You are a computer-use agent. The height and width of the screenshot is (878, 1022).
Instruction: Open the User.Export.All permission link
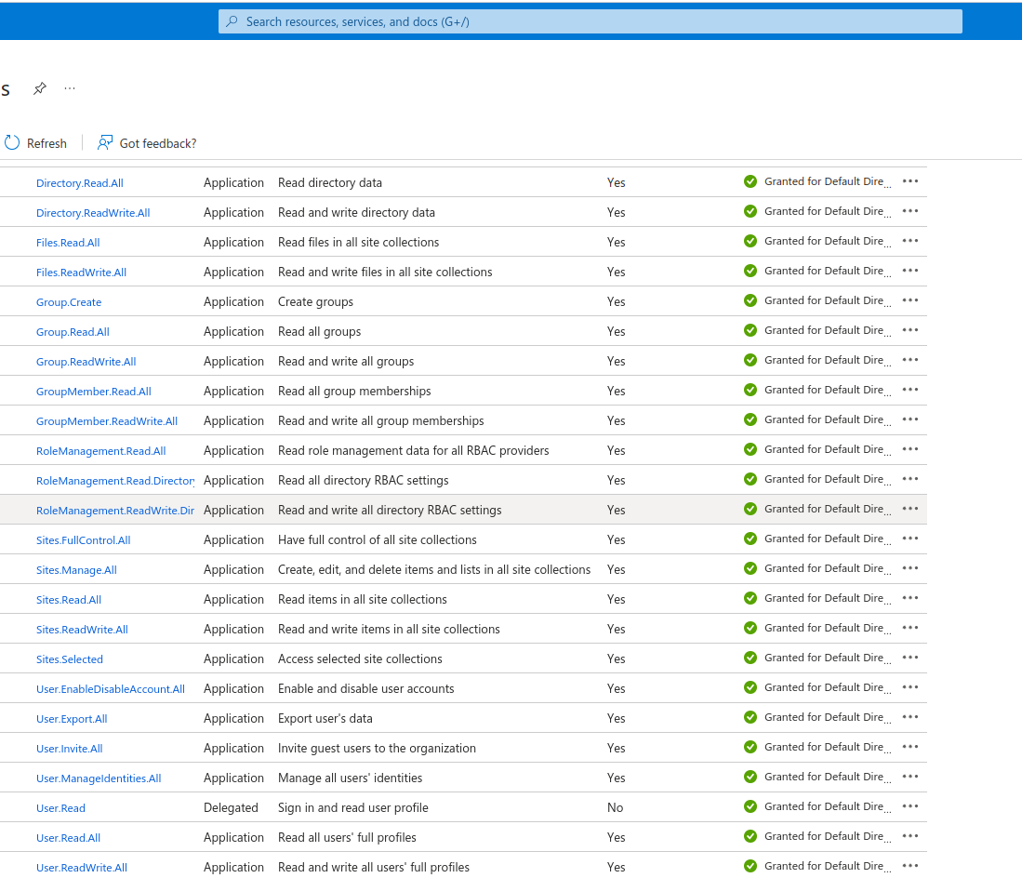tap(72, 719)
